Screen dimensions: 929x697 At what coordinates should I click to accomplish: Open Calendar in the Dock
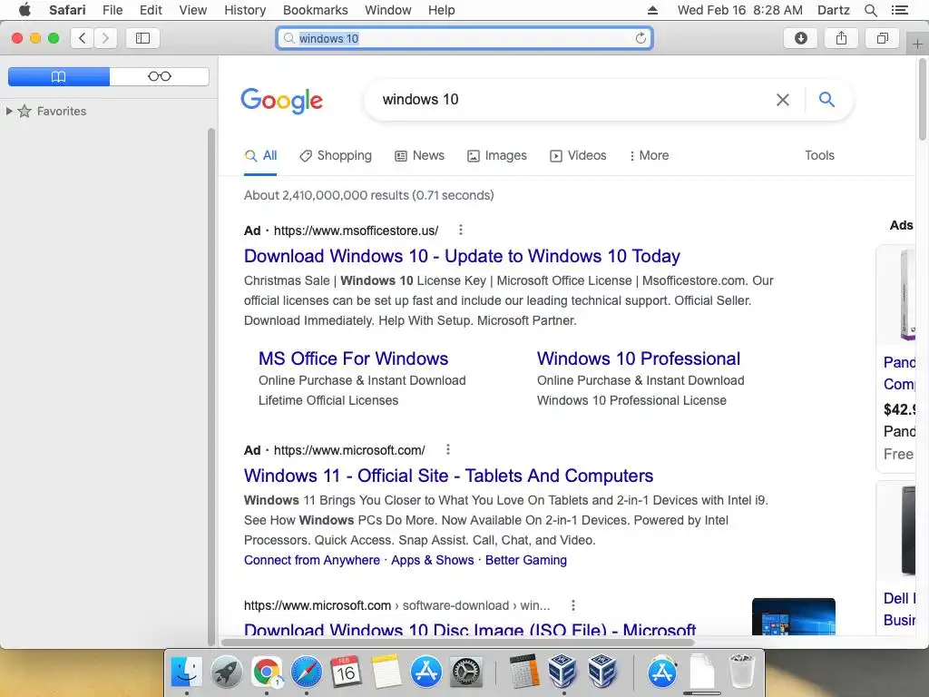346,672
